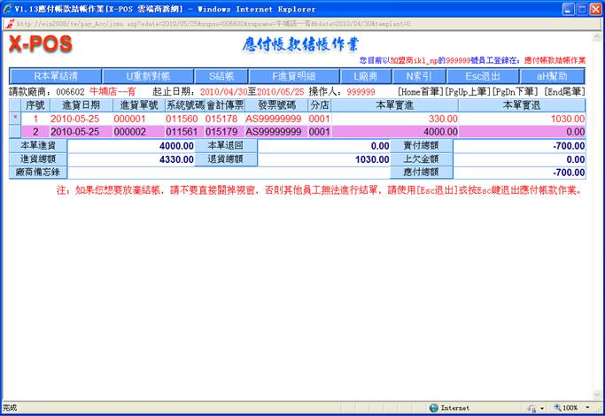Open the N索引 index

pyautogui.click(x=416, y=76)
